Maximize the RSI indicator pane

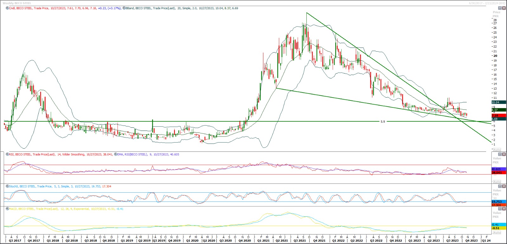tap(500, 154)
